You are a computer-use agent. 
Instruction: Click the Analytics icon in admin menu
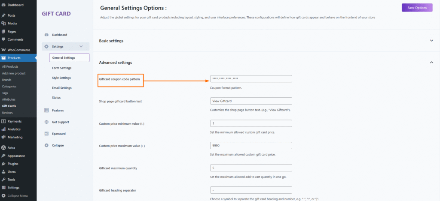(x=3, y=129)
